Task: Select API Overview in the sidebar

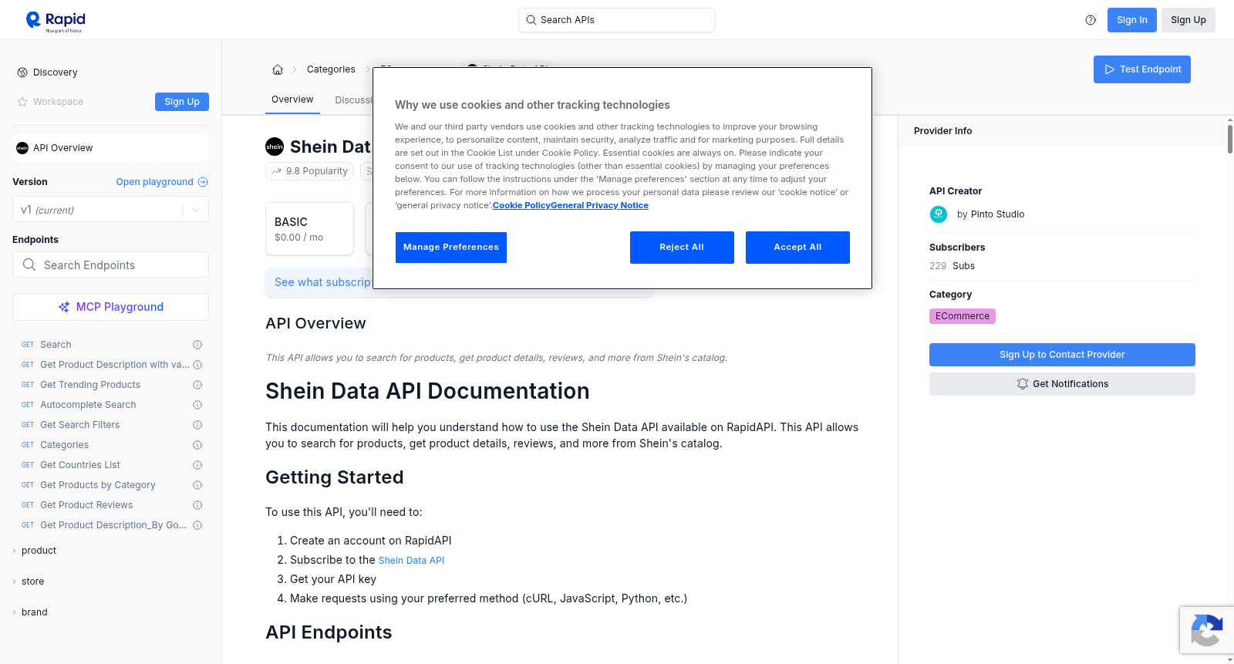Action: click(110, 148)
